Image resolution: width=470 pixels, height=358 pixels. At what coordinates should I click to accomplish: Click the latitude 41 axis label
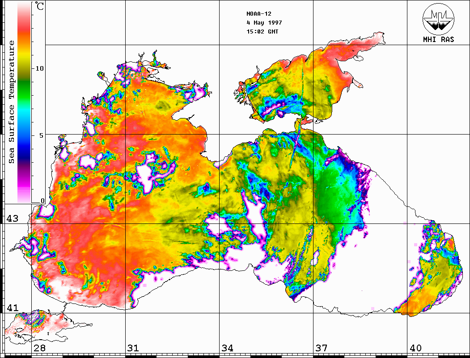point(12,307)
